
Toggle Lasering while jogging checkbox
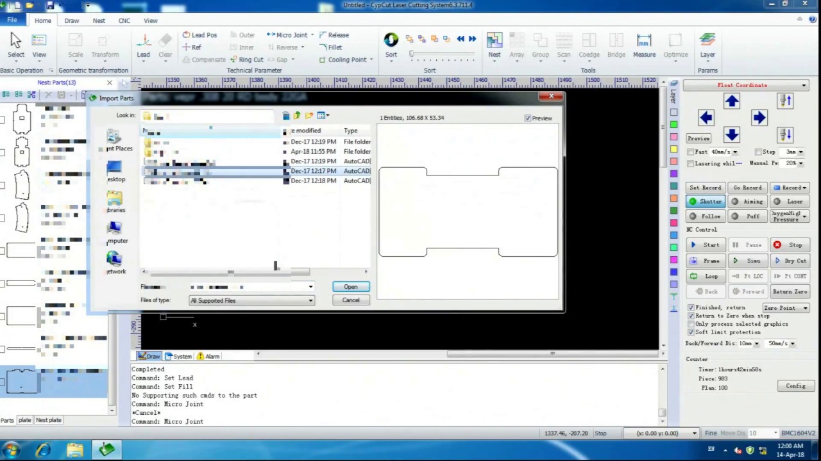[x=690, y=163]
